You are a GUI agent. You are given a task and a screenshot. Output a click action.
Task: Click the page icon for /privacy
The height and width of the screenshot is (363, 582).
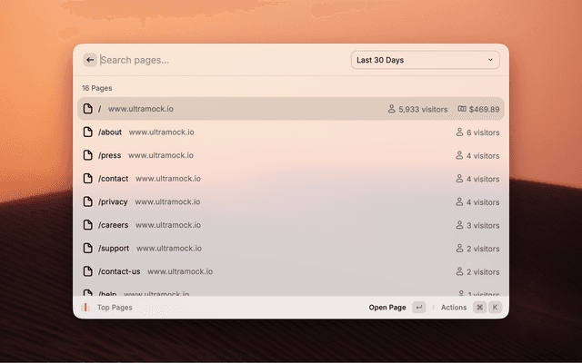pyautogui.click(x=88, y=201)
